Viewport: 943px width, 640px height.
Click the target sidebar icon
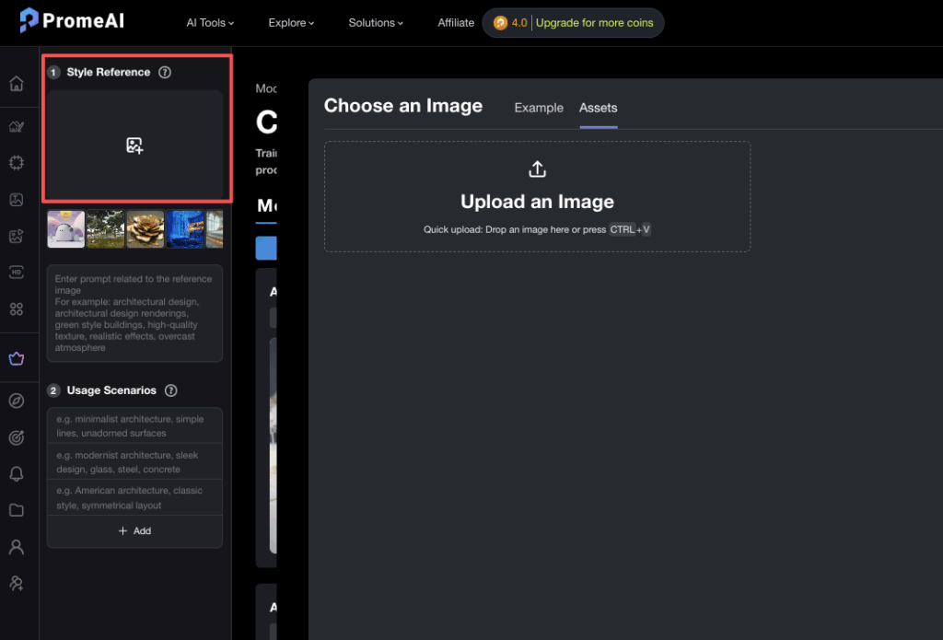click(17, 437)
